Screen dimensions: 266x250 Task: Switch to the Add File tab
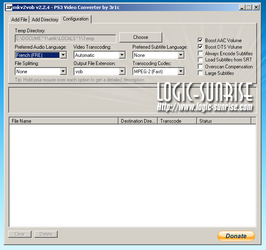tap(19, 20)
